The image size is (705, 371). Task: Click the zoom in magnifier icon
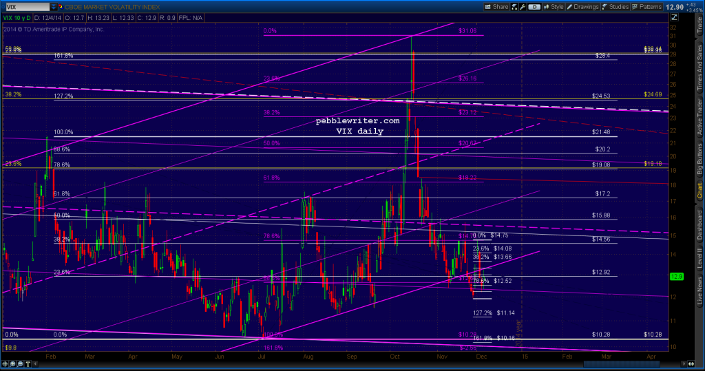(x=12, y=364)
